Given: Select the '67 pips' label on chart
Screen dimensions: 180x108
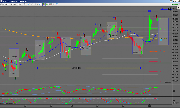Looking at the screenshot, I should (39, 45).
